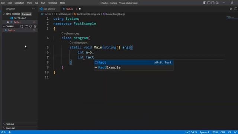Choose the FactExample autocomplete suggestion
238x134 pixels.
134,67
